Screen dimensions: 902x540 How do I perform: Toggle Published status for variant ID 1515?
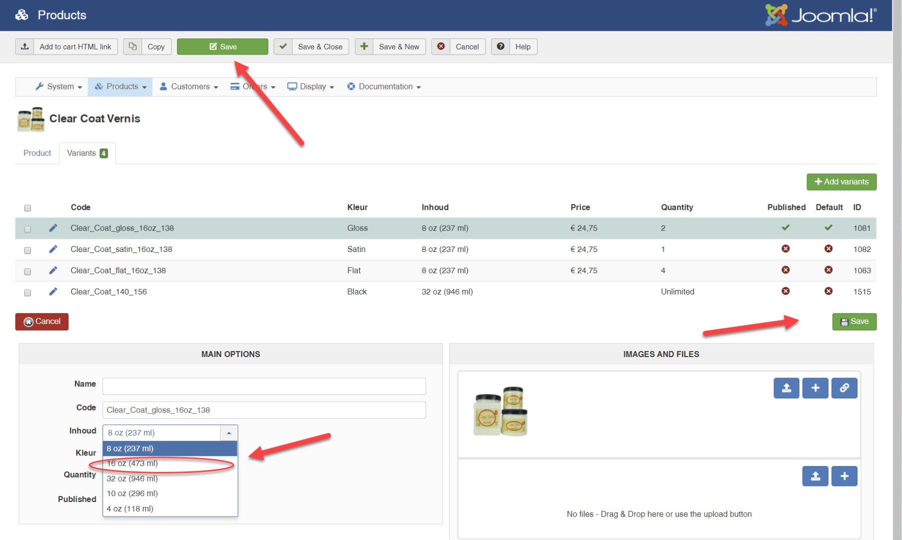(785, 291)
